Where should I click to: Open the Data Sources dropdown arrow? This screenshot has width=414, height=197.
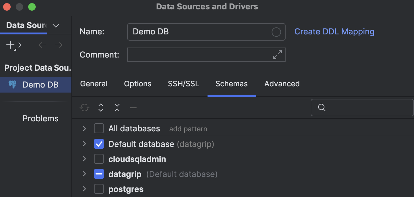click(x=56, y=25)
